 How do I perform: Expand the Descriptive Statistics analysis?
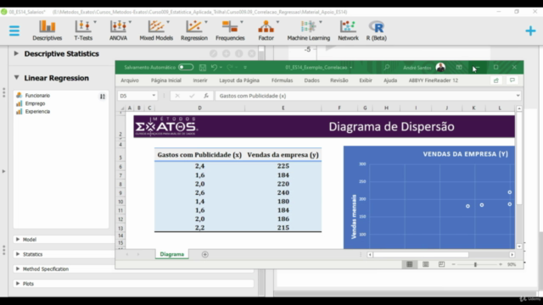tap(16, 53)
